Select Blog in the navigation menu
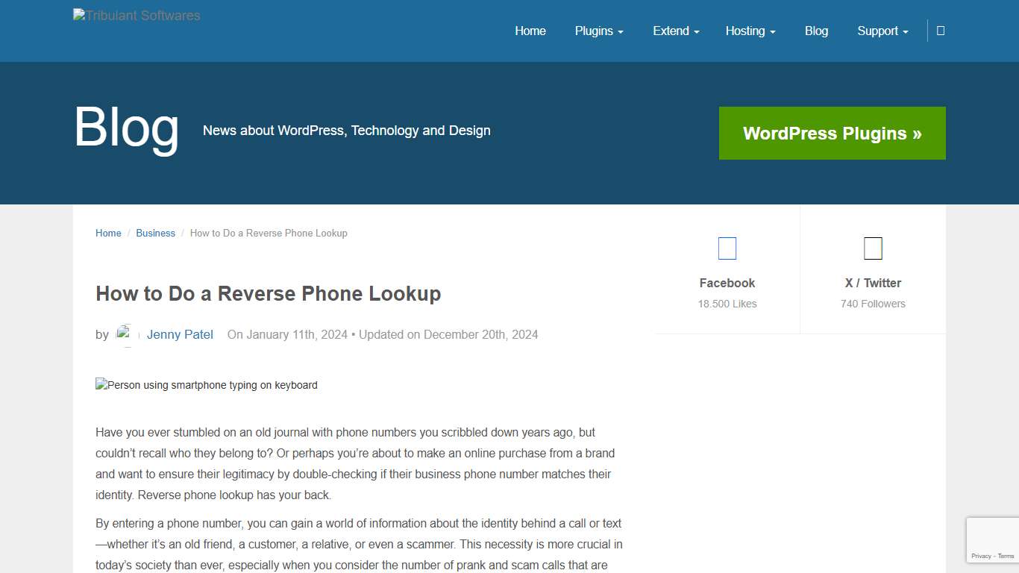Viewport: 1019px width, 573px height. click(x=816, y=31)
